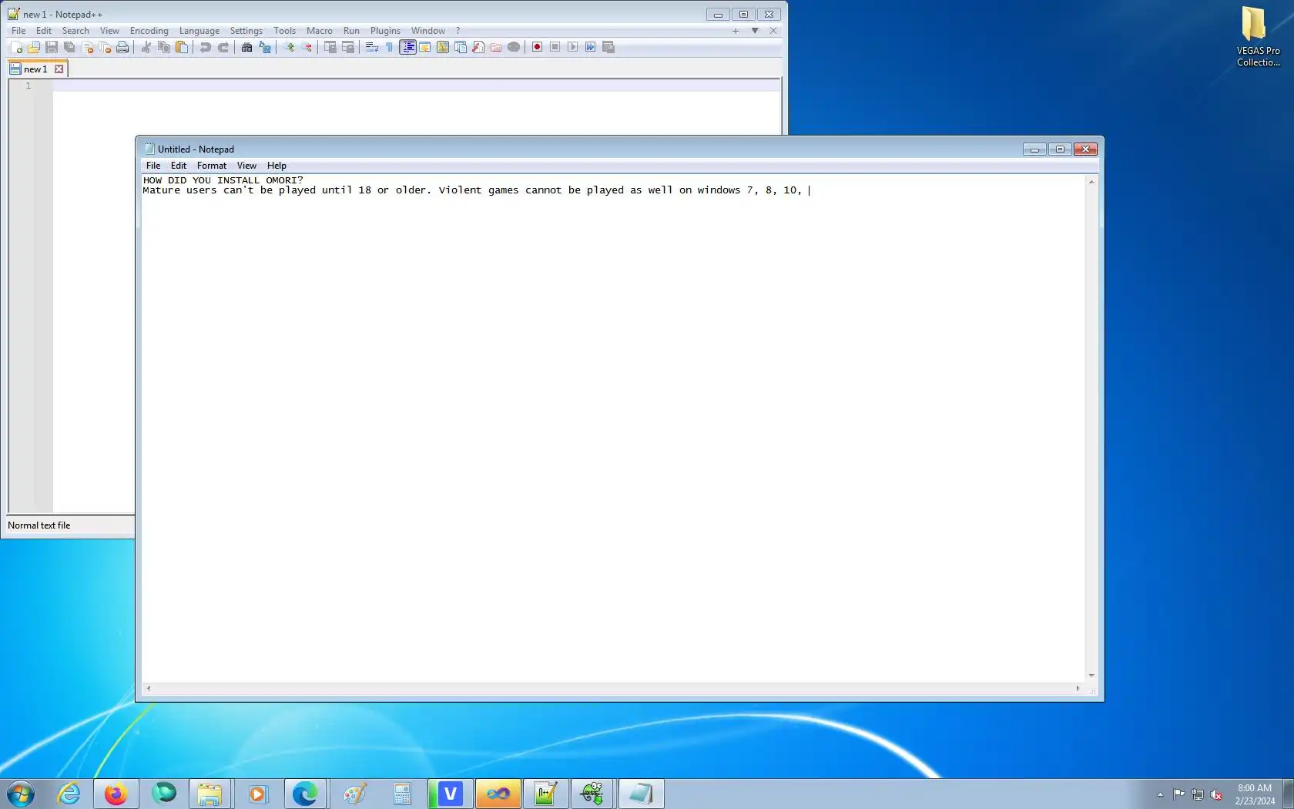Click the Folder as Workspace icon
Viewport: 1294px width, 809px height.
pyautogui.click(x=496, y=47)
